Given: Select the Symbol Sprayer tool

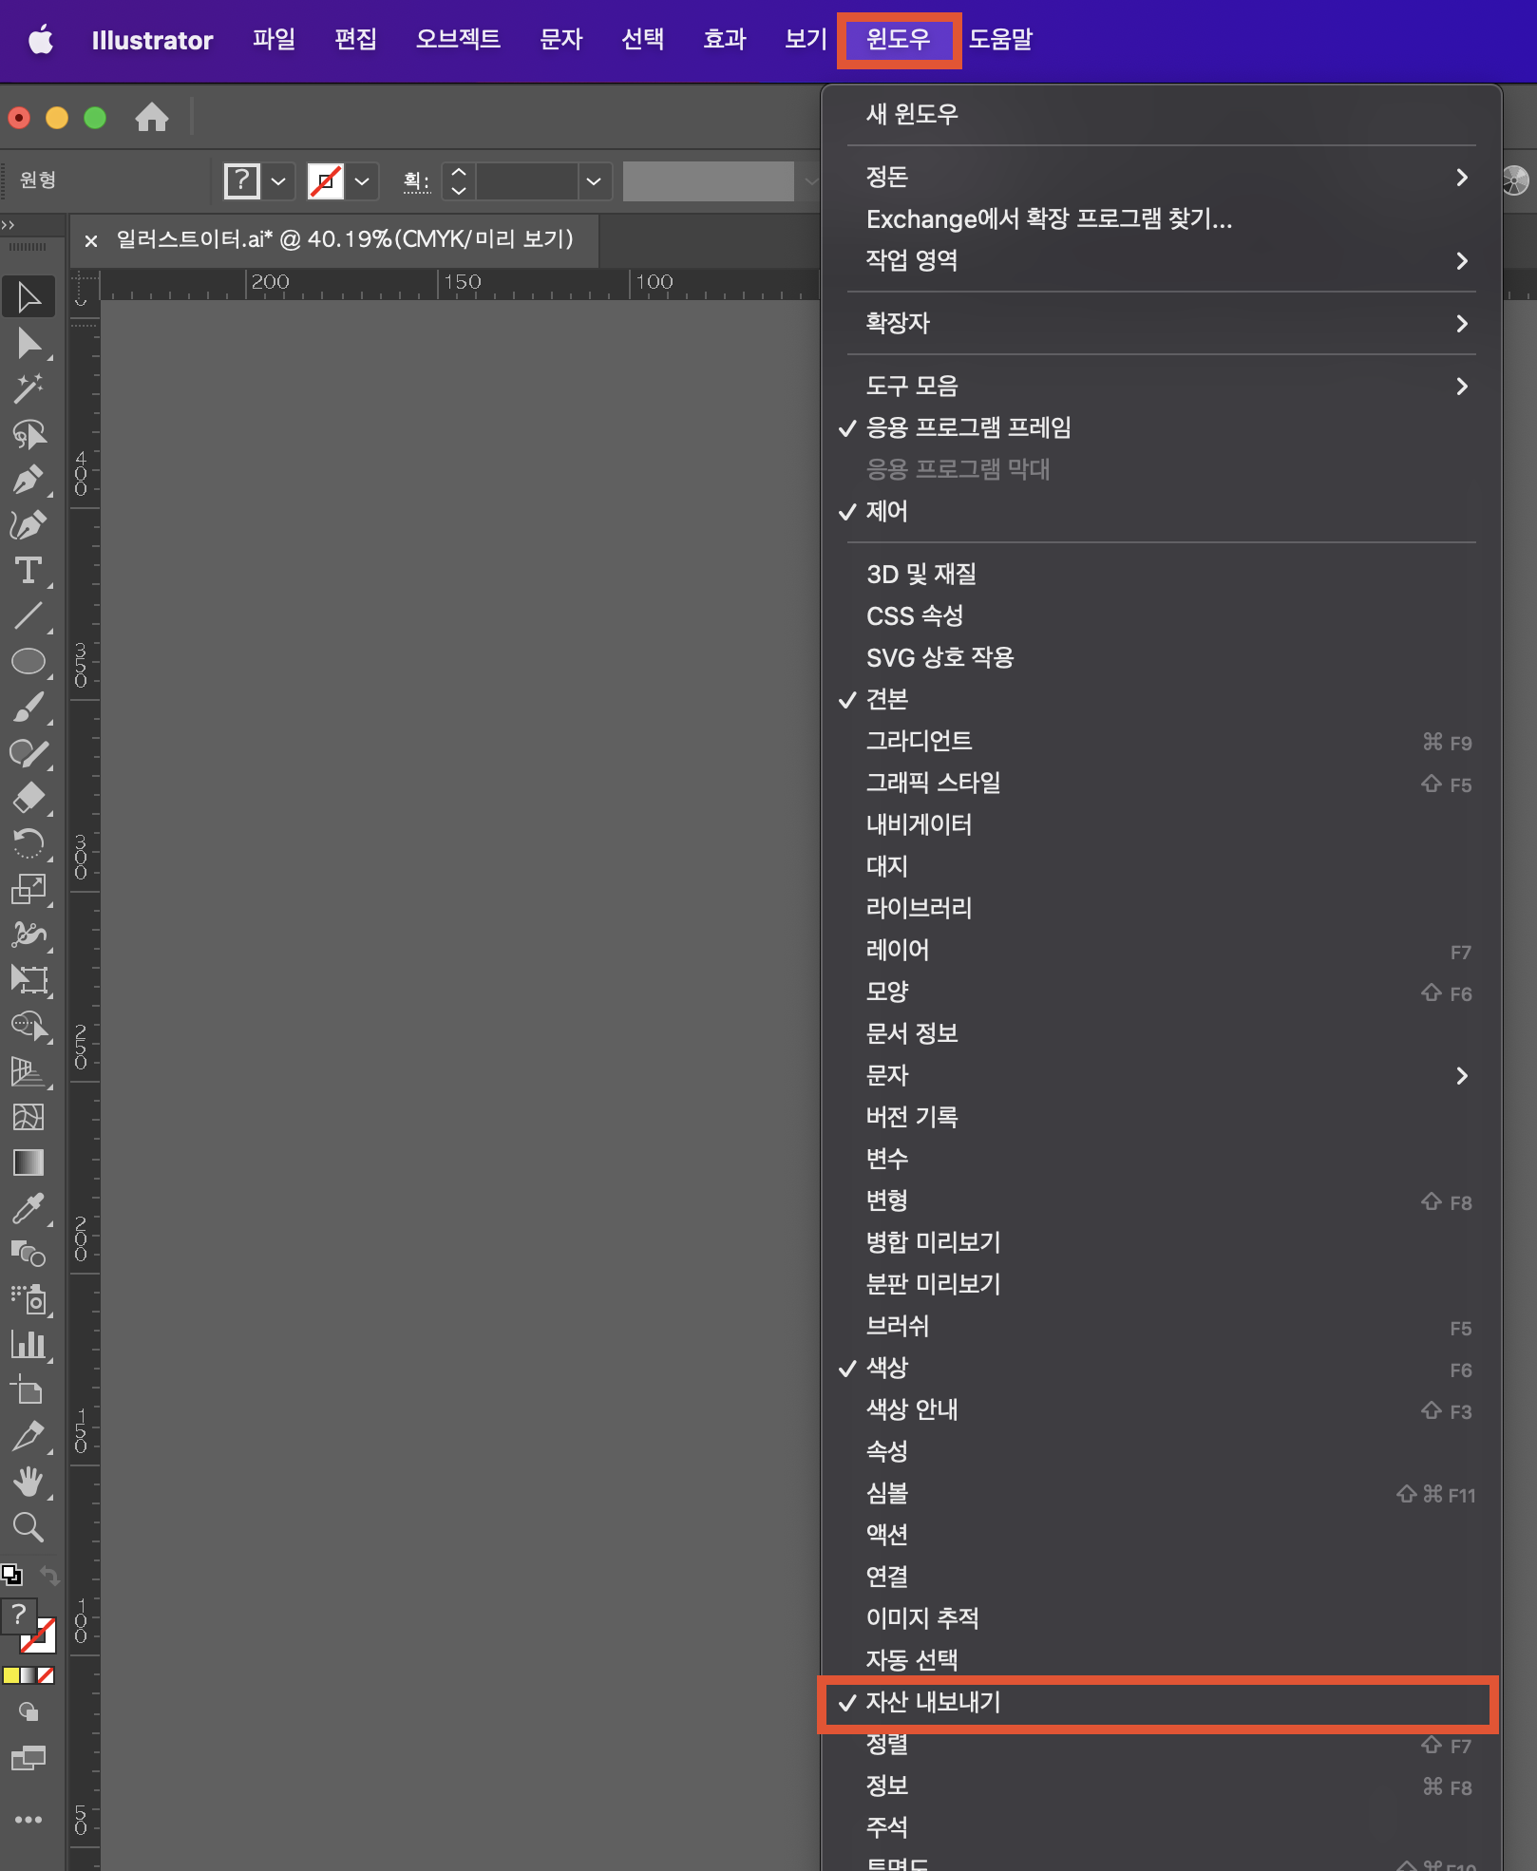Looking at the screenshot, I should [28, 1299].
